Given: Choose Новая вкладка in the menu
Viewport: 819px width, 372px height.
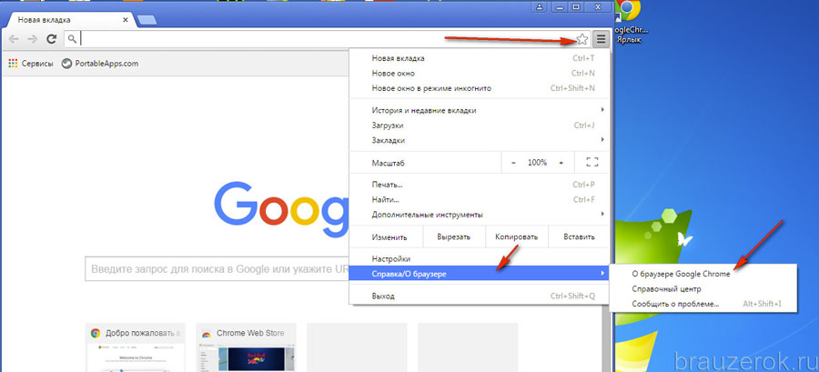Looking at the screenshot, I should [x=480, y=58].
